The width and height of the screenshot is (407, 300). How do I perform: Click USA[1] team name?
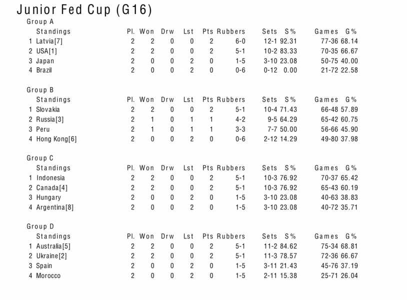pyautogui.click(x=46, y=51)
